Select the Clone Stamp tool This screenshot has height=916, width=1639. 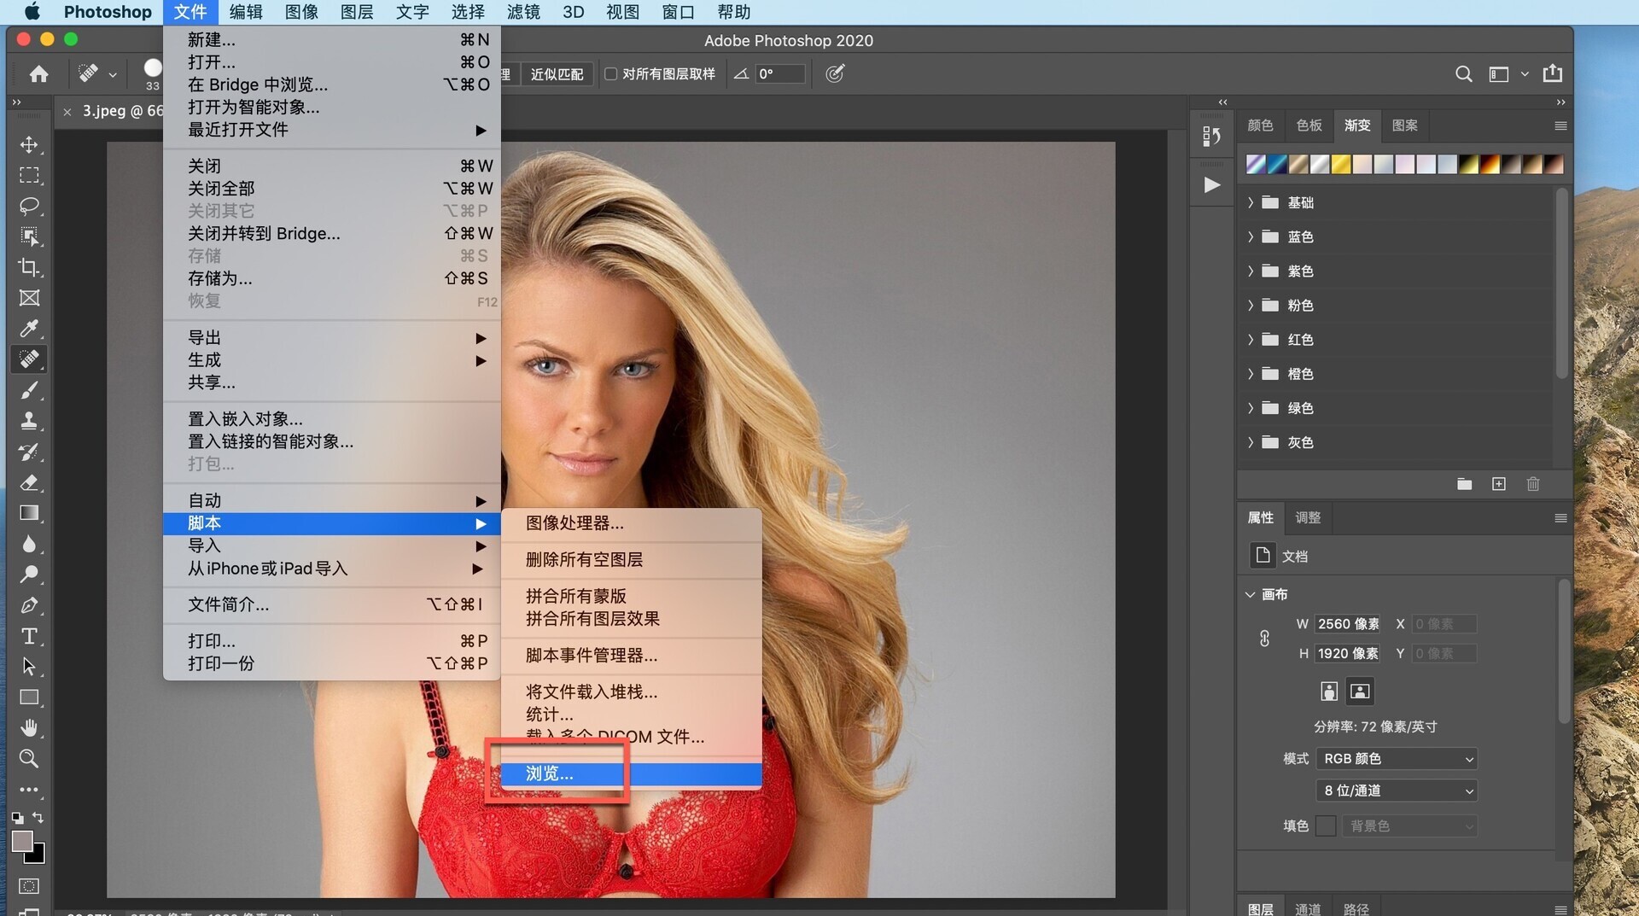point(29,421)
